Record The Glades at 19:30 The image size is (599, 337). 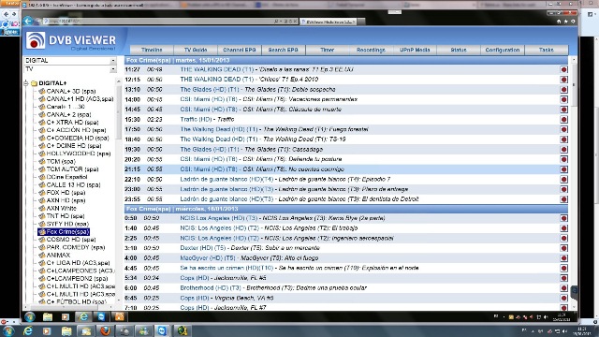click(x=563, y=150)
